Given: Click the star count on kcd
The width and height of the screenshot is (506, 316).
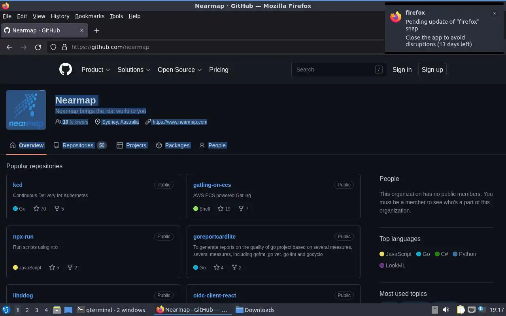Looking at the screenshot, I should click(40, 209).
